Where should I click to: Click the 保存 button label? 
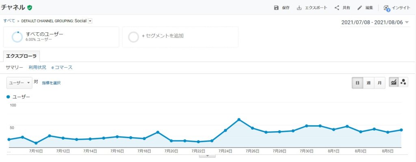click(286, 8)
